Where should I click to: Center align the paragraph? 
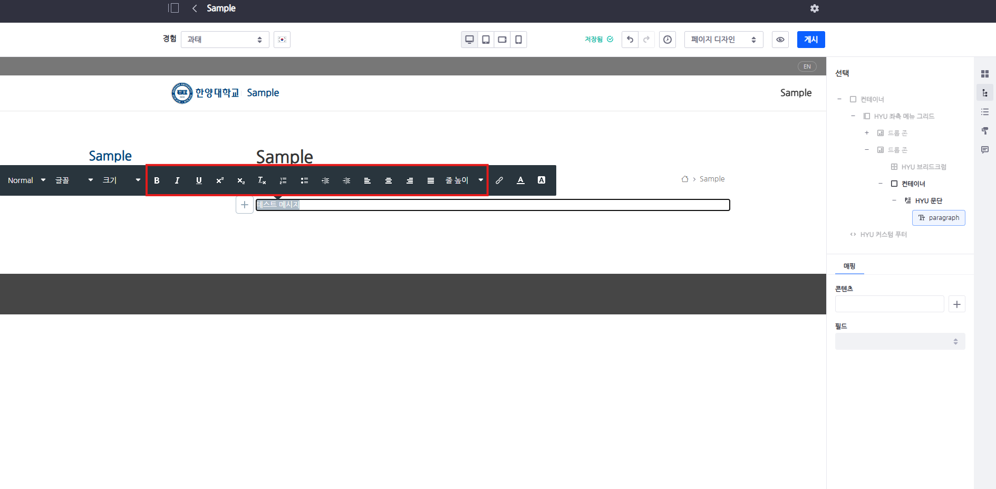click(x=389, y=180)
